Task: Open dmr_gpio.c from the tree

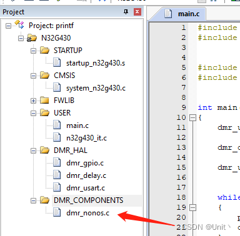Action: coord(85,163)
